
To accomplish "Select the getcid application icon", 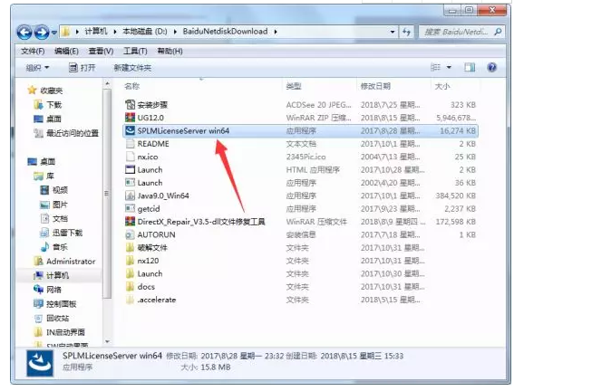I will click(x=130, y=208).
